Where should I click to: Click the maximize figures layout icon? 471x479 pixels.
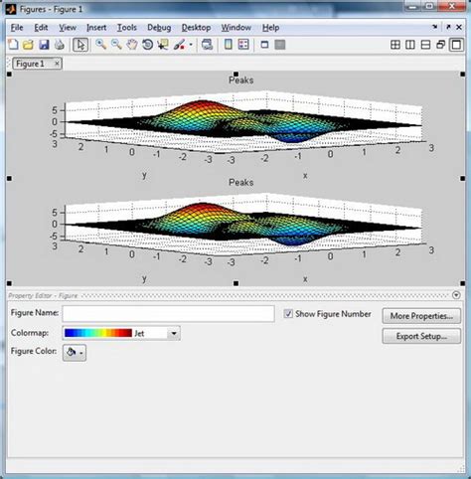click(x=456, y=45)
